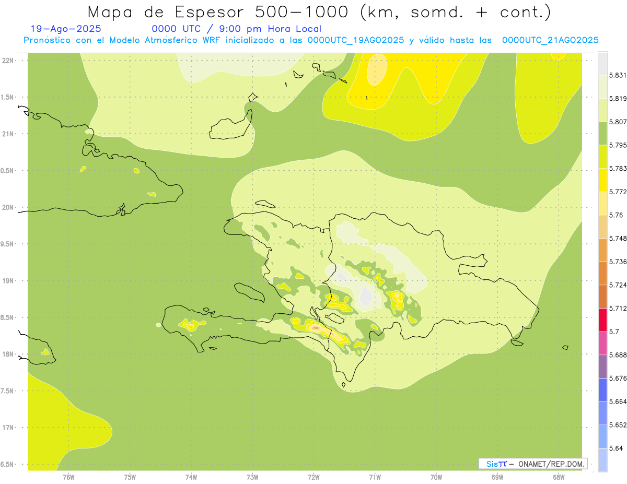The width and height of the screenshot is (627, 484).
Task: Click the blue legend swatch between 5.664 and 5.676
Action: pyautogui.click(x=602, y=390)
